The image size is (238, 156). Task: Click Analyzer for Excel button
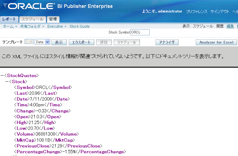[216, 42]
